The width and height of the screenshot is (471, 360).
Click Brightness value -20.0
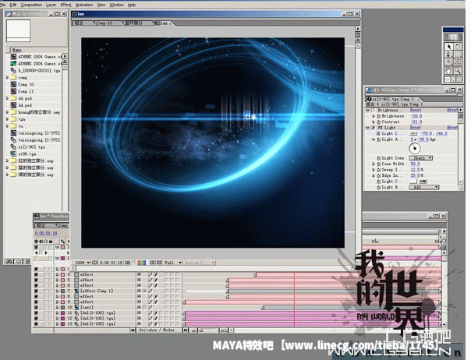point(416,116)
